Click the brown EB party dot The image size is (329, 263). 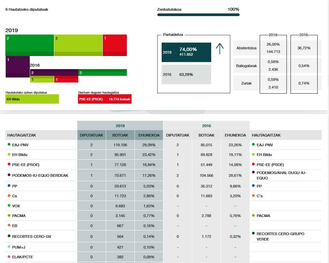tap(9, 225)
